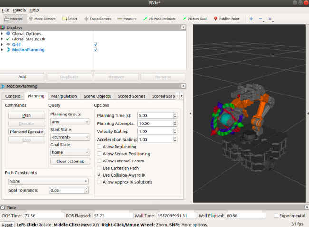Click the Grid display icon
Image resolution: width=309 pixels, height=227 pixels.
(8, 44)
